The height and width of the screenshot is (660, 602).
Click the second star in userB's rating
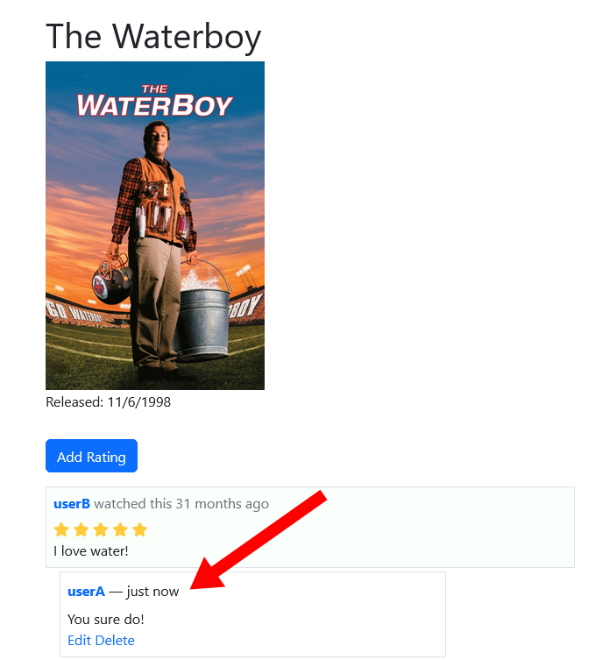pyautogui.click(x=81, y=529)
